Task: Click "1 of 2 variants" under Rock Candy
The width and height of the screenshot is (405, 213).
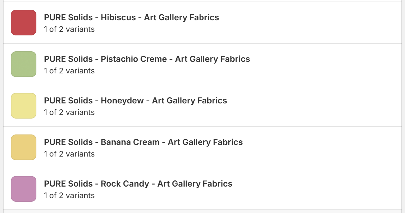Action: (x=69, y=196)
